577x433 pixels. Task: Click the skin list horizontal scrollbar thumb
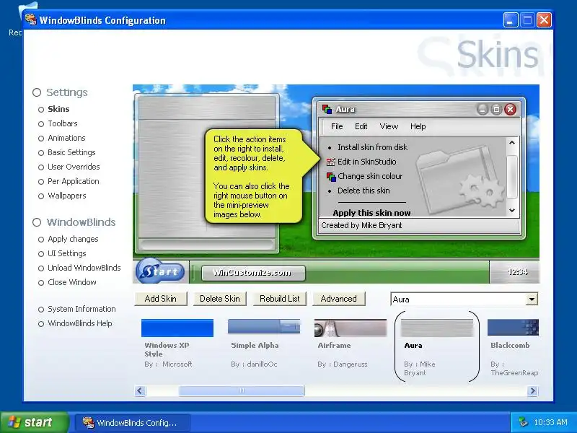pos(242,390)
